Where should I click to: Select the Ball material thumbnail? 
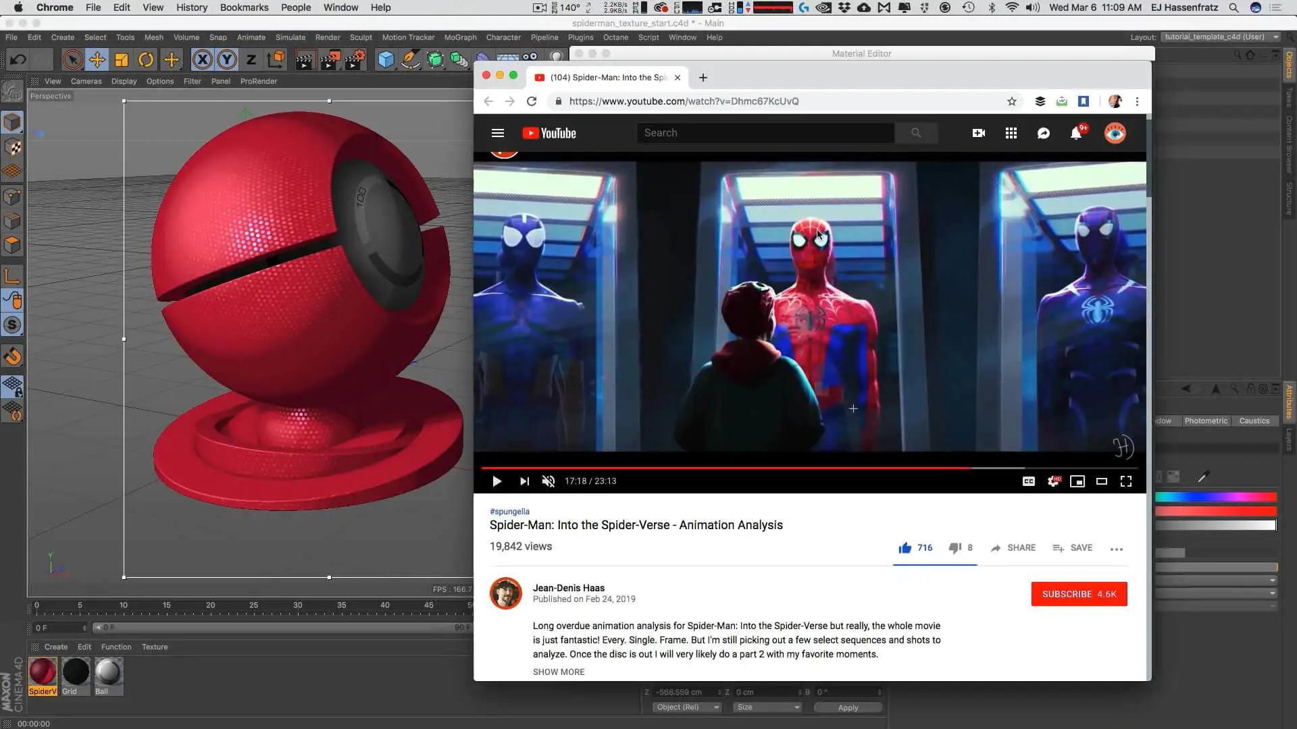[x=108, y=676]
